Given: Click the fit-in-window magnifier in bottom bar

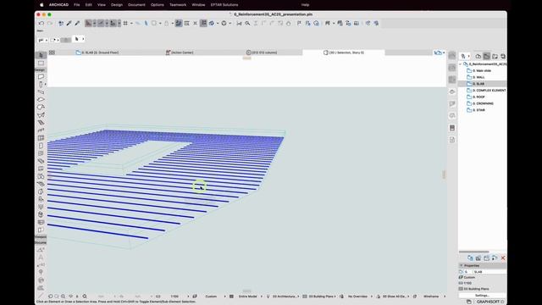Looking at the screenshot, I should pos(85,297).
